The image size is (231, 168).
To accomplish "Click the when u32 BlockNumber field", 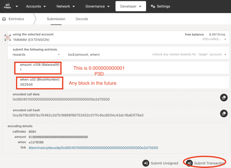I will [39, 85].
